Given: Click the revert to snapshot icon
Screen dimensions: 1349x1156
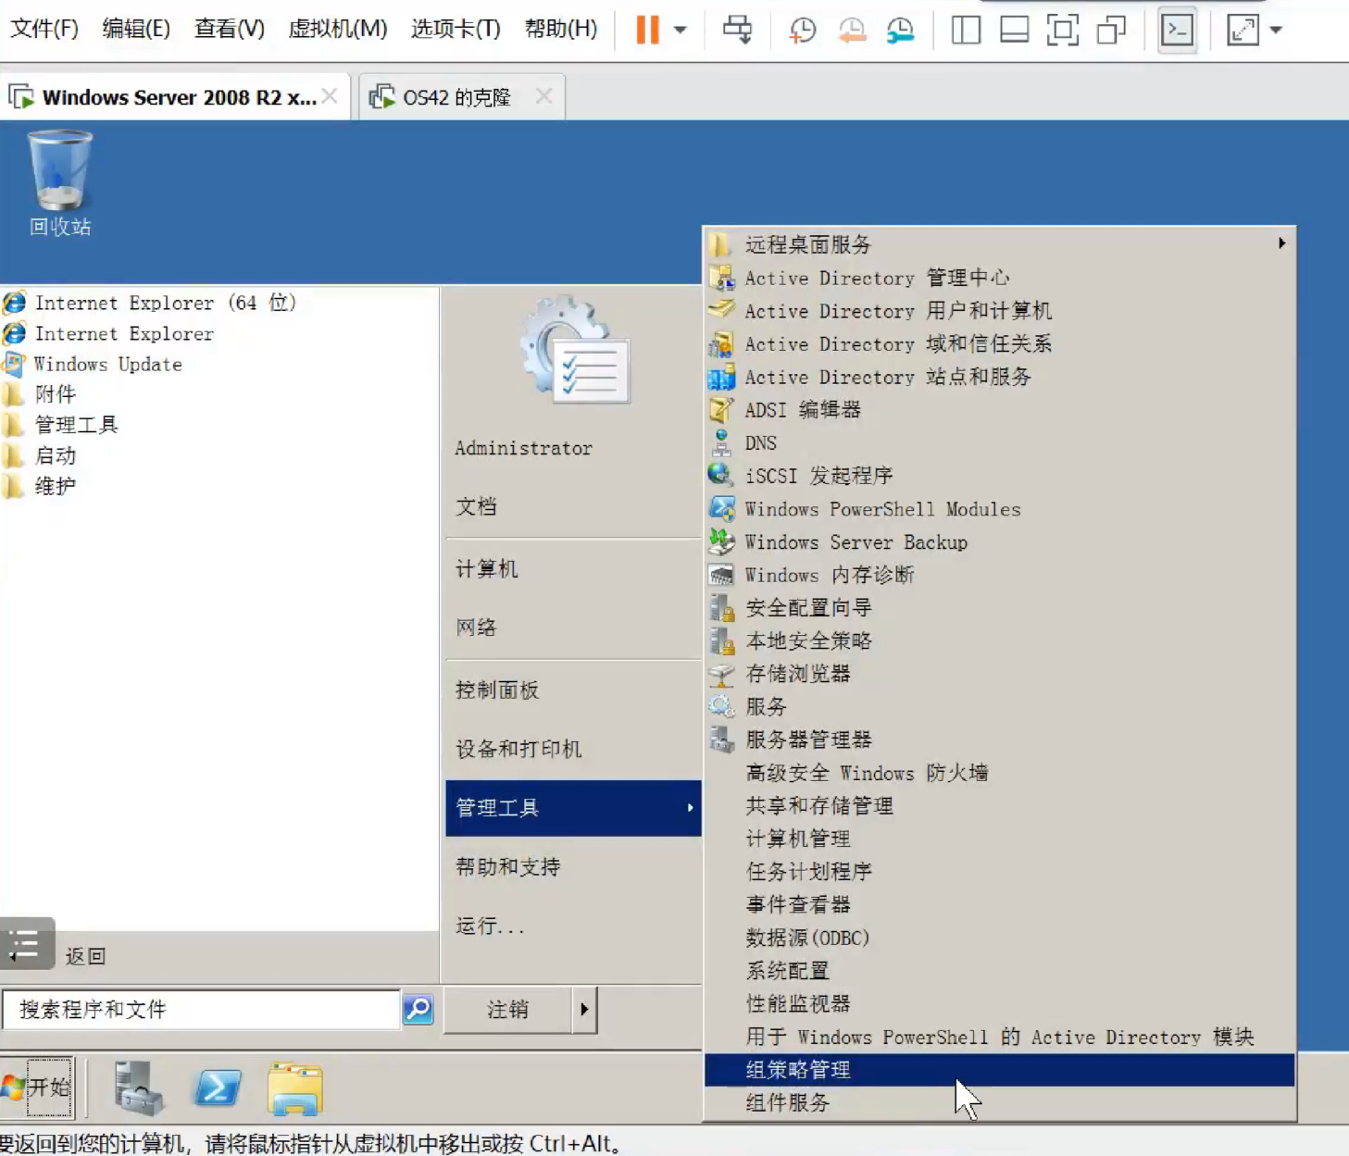Looking at the screenshot, I should tap(851, 30).
